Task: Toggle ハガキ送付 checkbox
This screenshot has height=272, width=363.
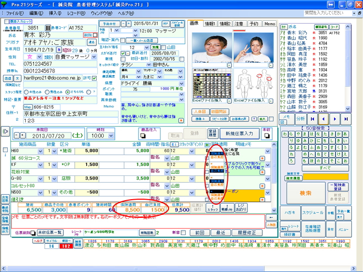Action: (123, 53)
